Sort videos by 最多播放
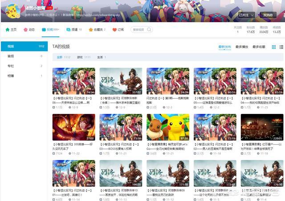Viewport: 285px width, 201px height. click(x=242, y=47)
